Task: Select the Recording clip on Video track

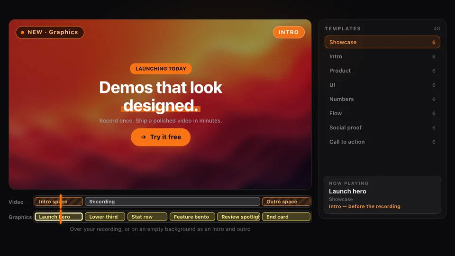Action: click(173, 201)
